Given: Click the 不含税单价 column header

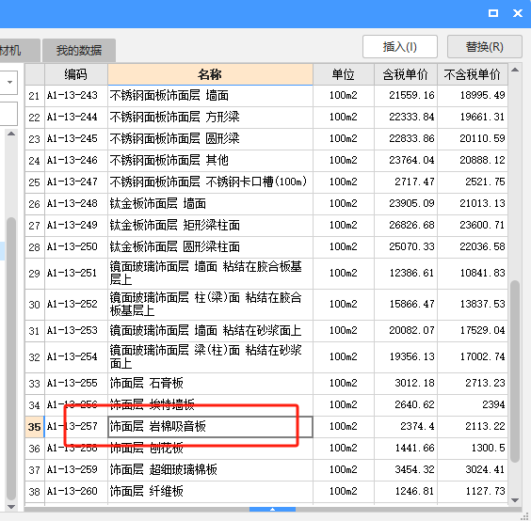Looking at the screenshot, I should click(473, 74).
